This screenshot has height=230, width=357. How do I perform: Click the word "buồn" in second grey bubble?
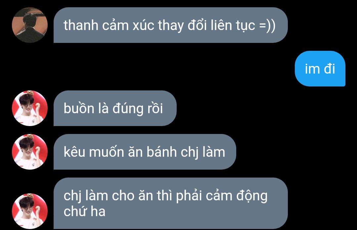click(79, 108)
